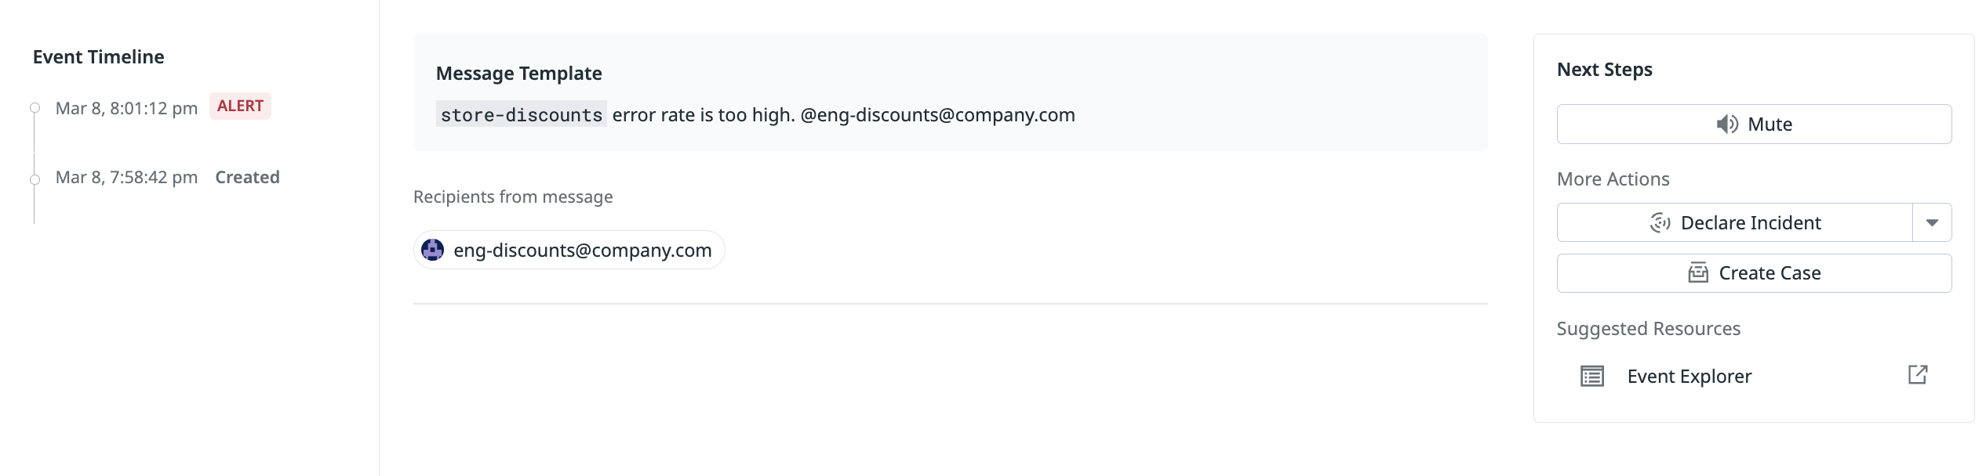The height and width of the screenshot is (476, 1986).
Task: Click the Declare Incident siren icon
Action: coord(1660,223)
